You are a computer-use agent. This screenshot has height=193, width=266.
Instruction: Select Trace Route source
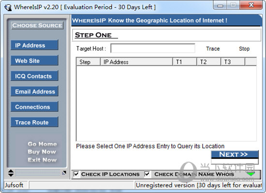coord(34,122)
